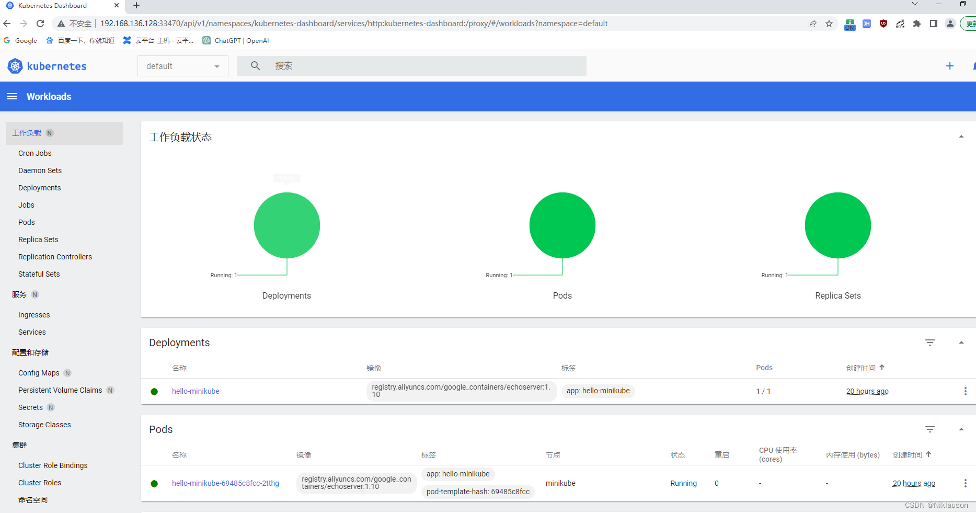The width and height of the screenshot is (976, 513).
Task: Close the Kubernetes Dashboard tab
Action: (117, 5)
